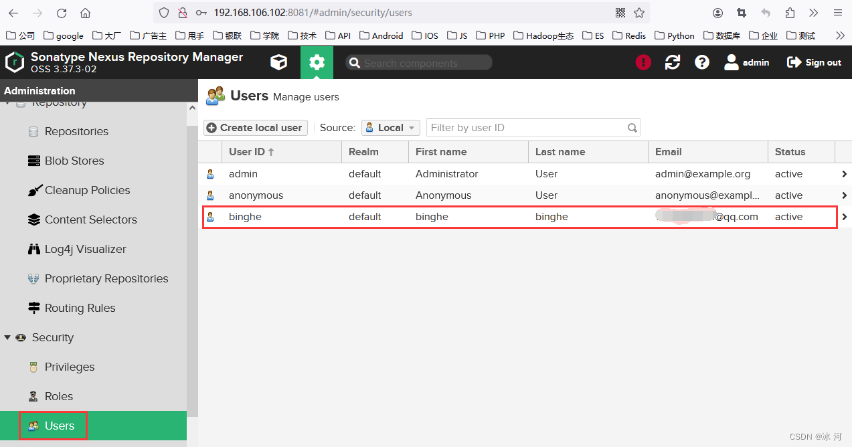Screen dimensions: 852x447
Task: Open the Help question mark icon
Action: 701,62
